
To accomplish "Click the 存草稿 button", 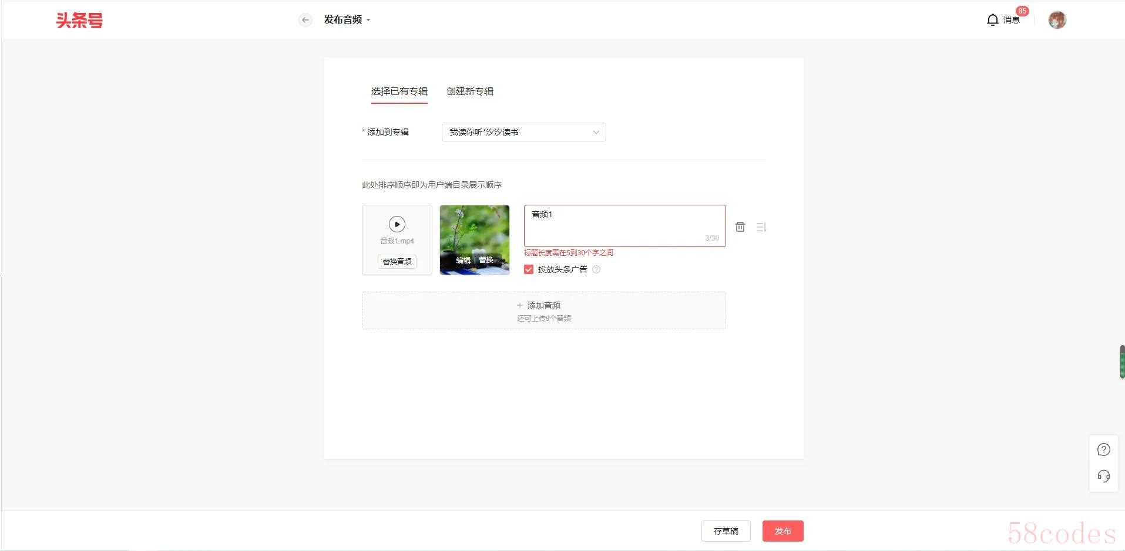I will tap(726, 531).
